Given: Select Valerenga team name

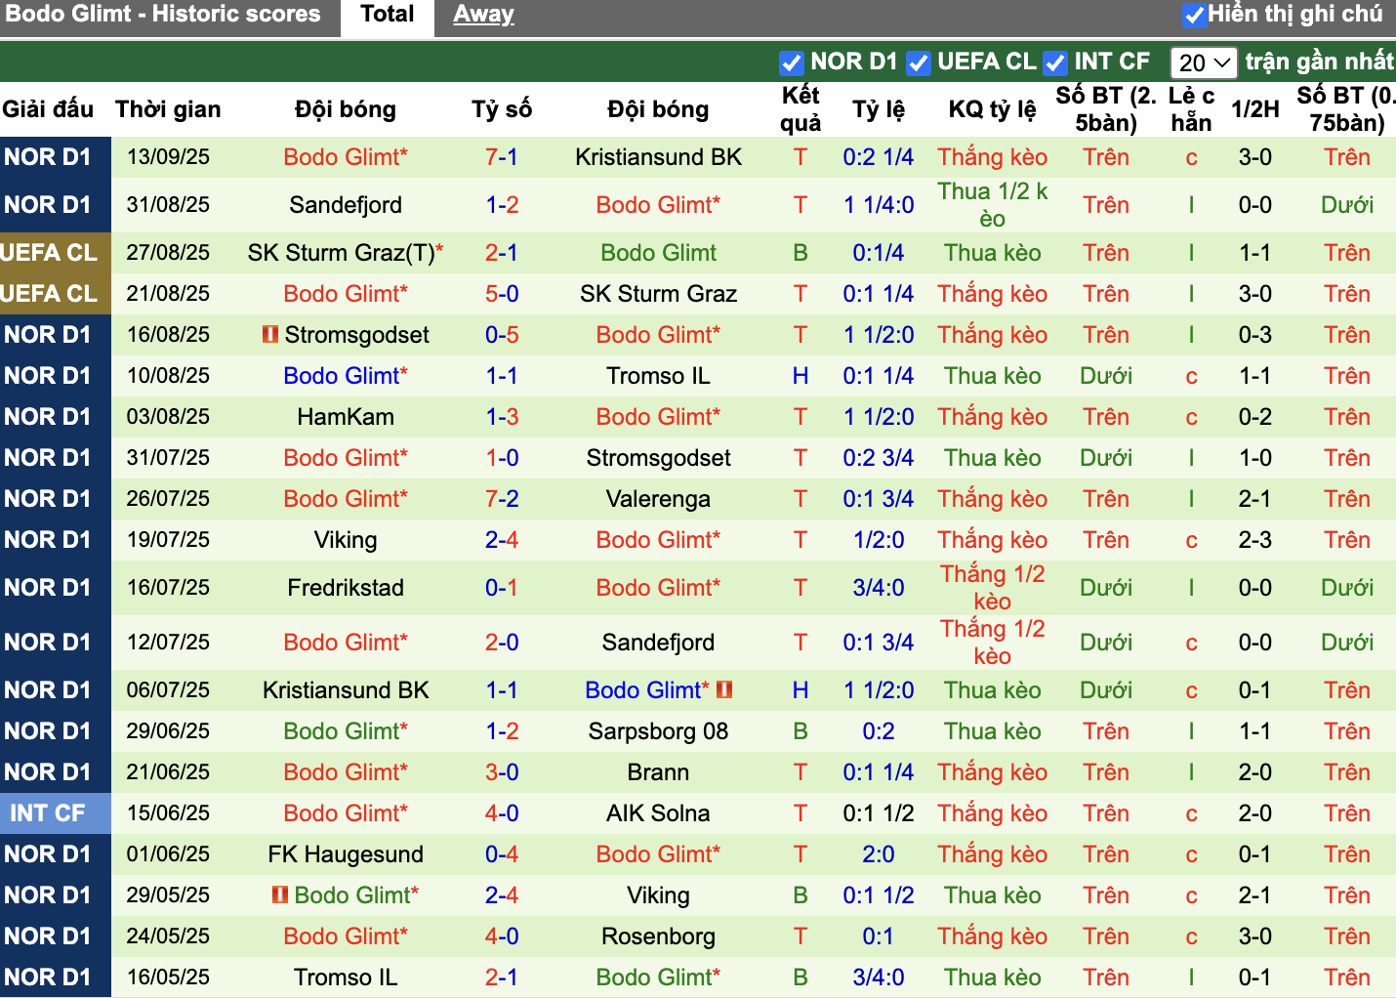Looking at the screenshot, I should pyautogui.click(x=658, y=499).
